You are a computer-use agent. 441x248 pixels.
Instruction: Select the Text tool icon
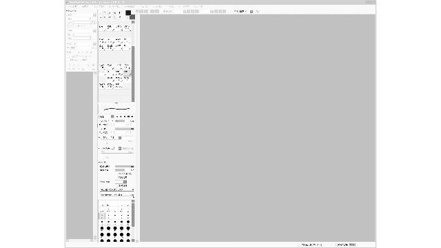point(119,13)
